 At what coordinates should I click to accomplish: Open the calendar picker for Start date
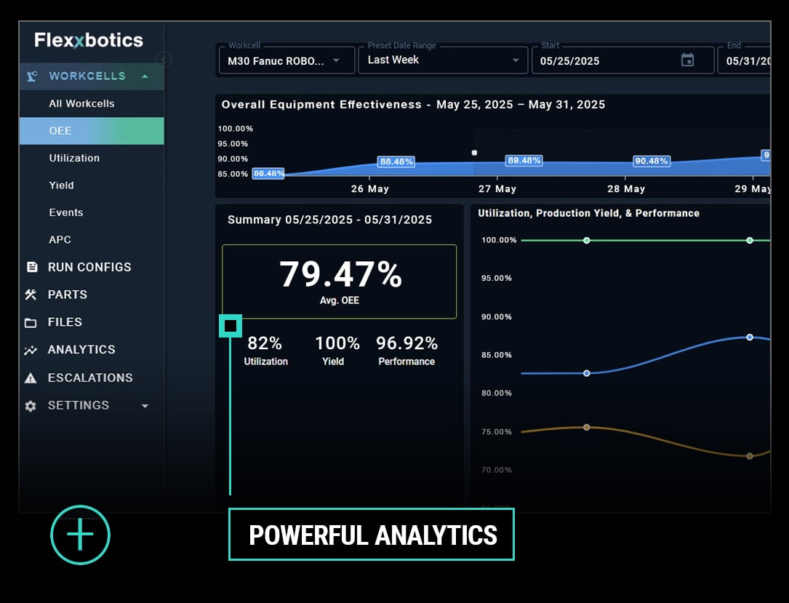pyautogui.click(x=688, y=60)
